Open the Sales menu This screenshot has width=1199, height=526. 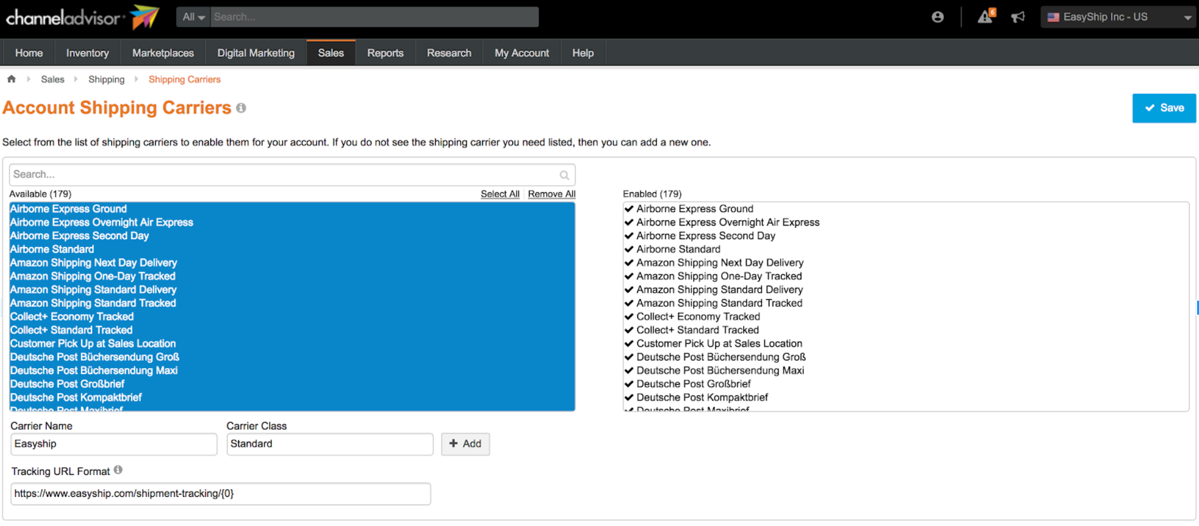click(331, 53)
